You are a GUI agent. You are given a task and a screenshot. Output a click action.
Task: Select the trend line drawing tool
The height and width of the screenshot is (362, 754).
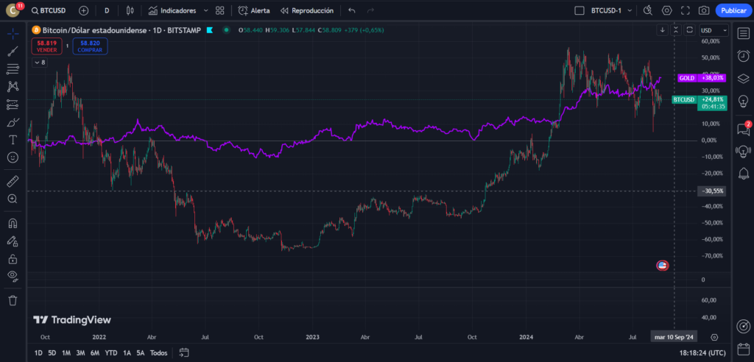pos(13,52)
